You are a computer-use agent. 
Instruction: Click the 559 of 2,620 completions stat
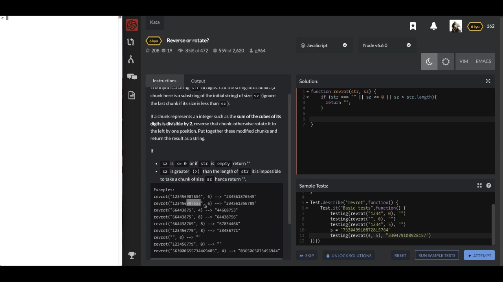(x=228, y=51)
